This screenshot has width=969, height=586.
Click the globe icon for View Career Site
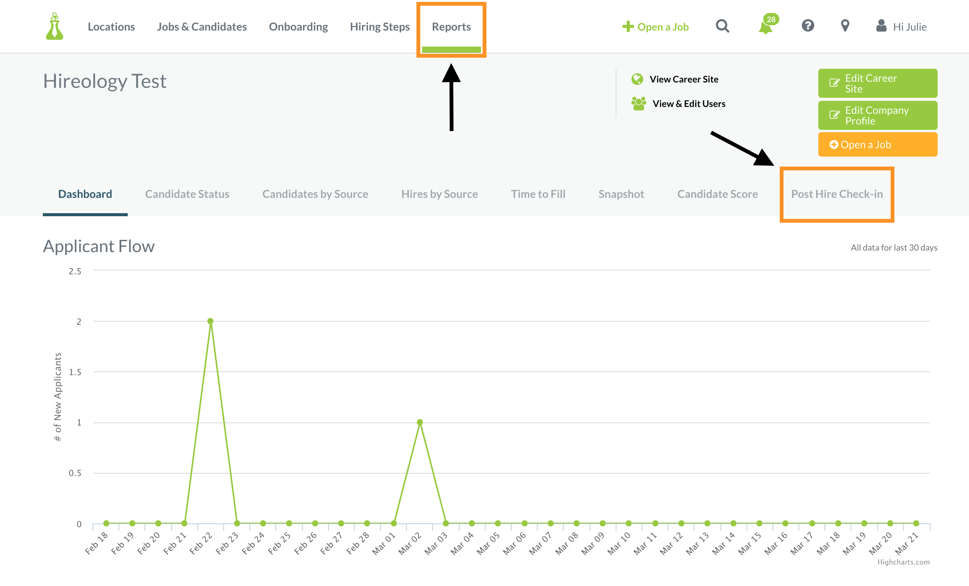(637, 79)
